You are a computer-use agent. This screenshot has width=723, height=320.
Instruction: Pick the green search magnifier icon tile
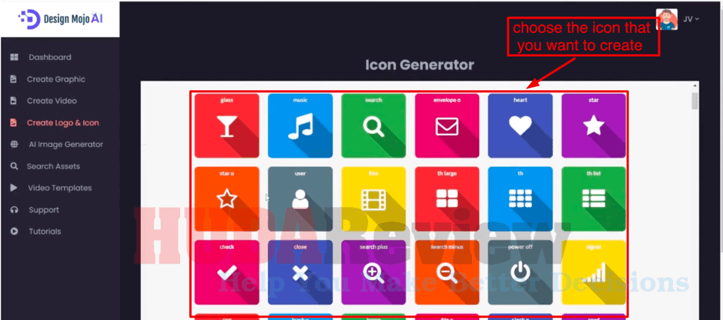coord(373,125)
